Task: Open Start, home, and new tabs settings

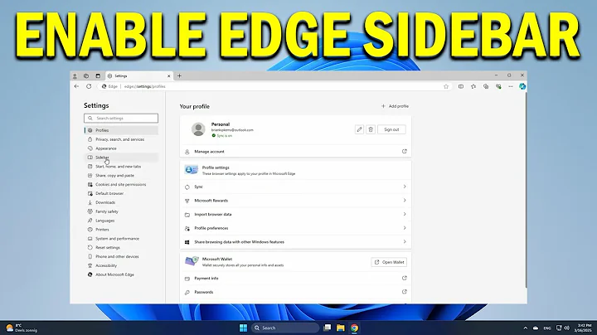Action: pyautogui.click(x=121, y=167)
